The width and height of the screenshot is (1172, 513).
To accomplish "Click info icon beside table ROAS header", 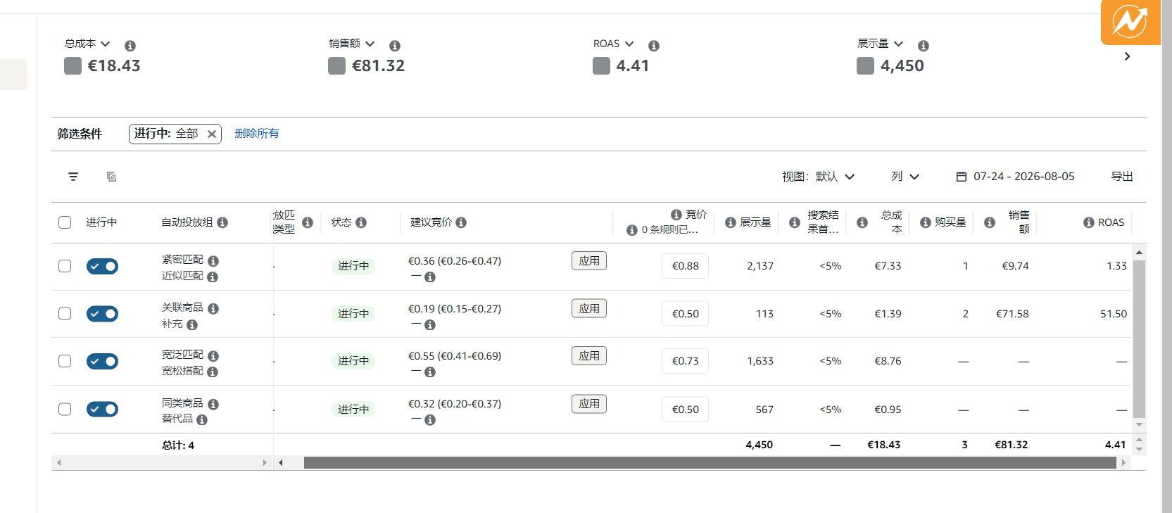I will pos(1089,222).
